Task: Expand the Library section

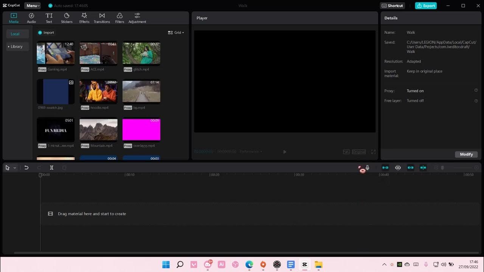Action: 17,46
